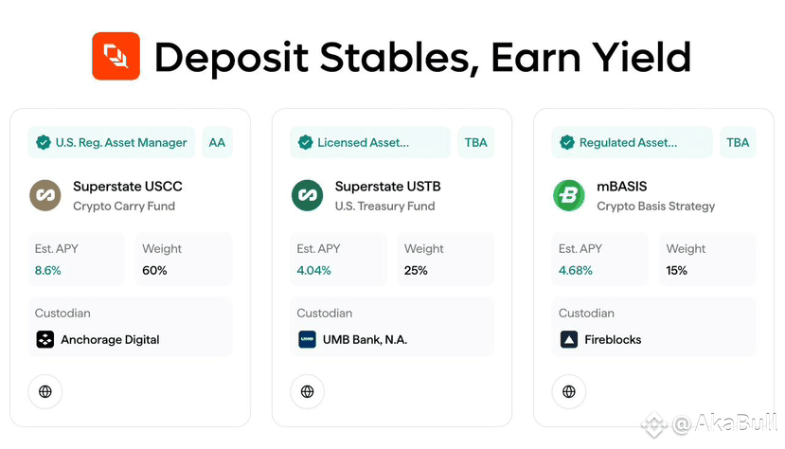
Task: Click the green Superstate USTB fund logo
Action: point(308,195)
